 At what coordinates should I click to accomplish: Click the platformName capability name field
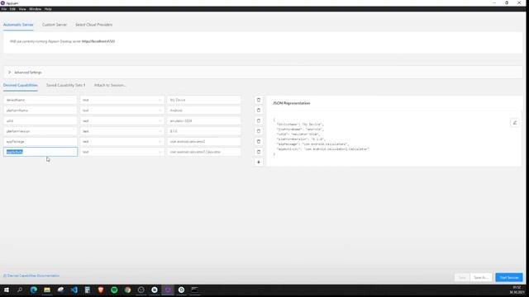(41, 111)
